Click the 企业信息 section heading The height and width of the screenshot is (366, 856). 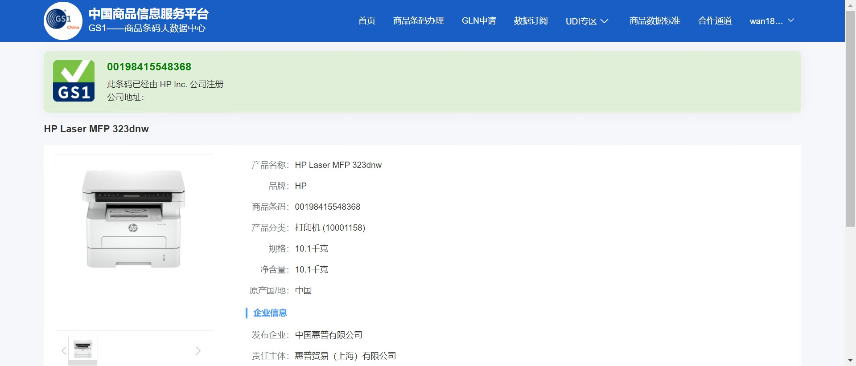point(270,313)
